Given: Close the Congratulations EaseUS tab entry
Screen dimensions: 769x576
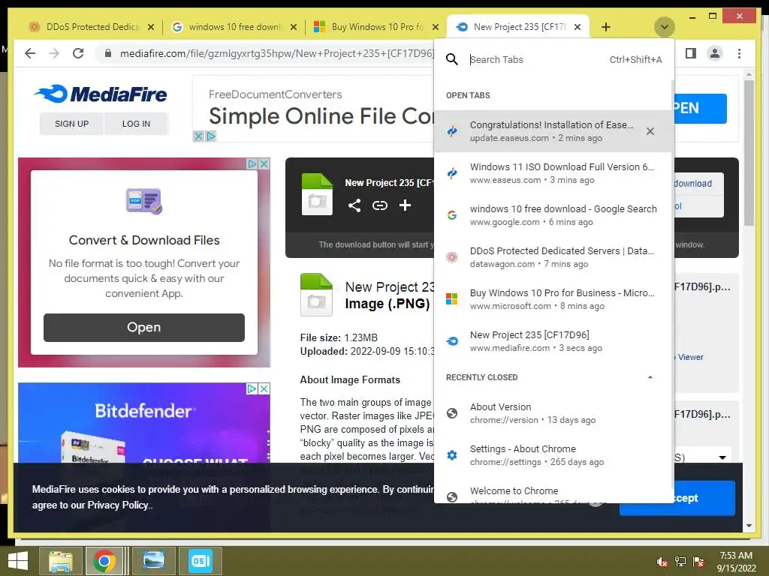Looking at the screenshot, I should click(x=650, y=131).
